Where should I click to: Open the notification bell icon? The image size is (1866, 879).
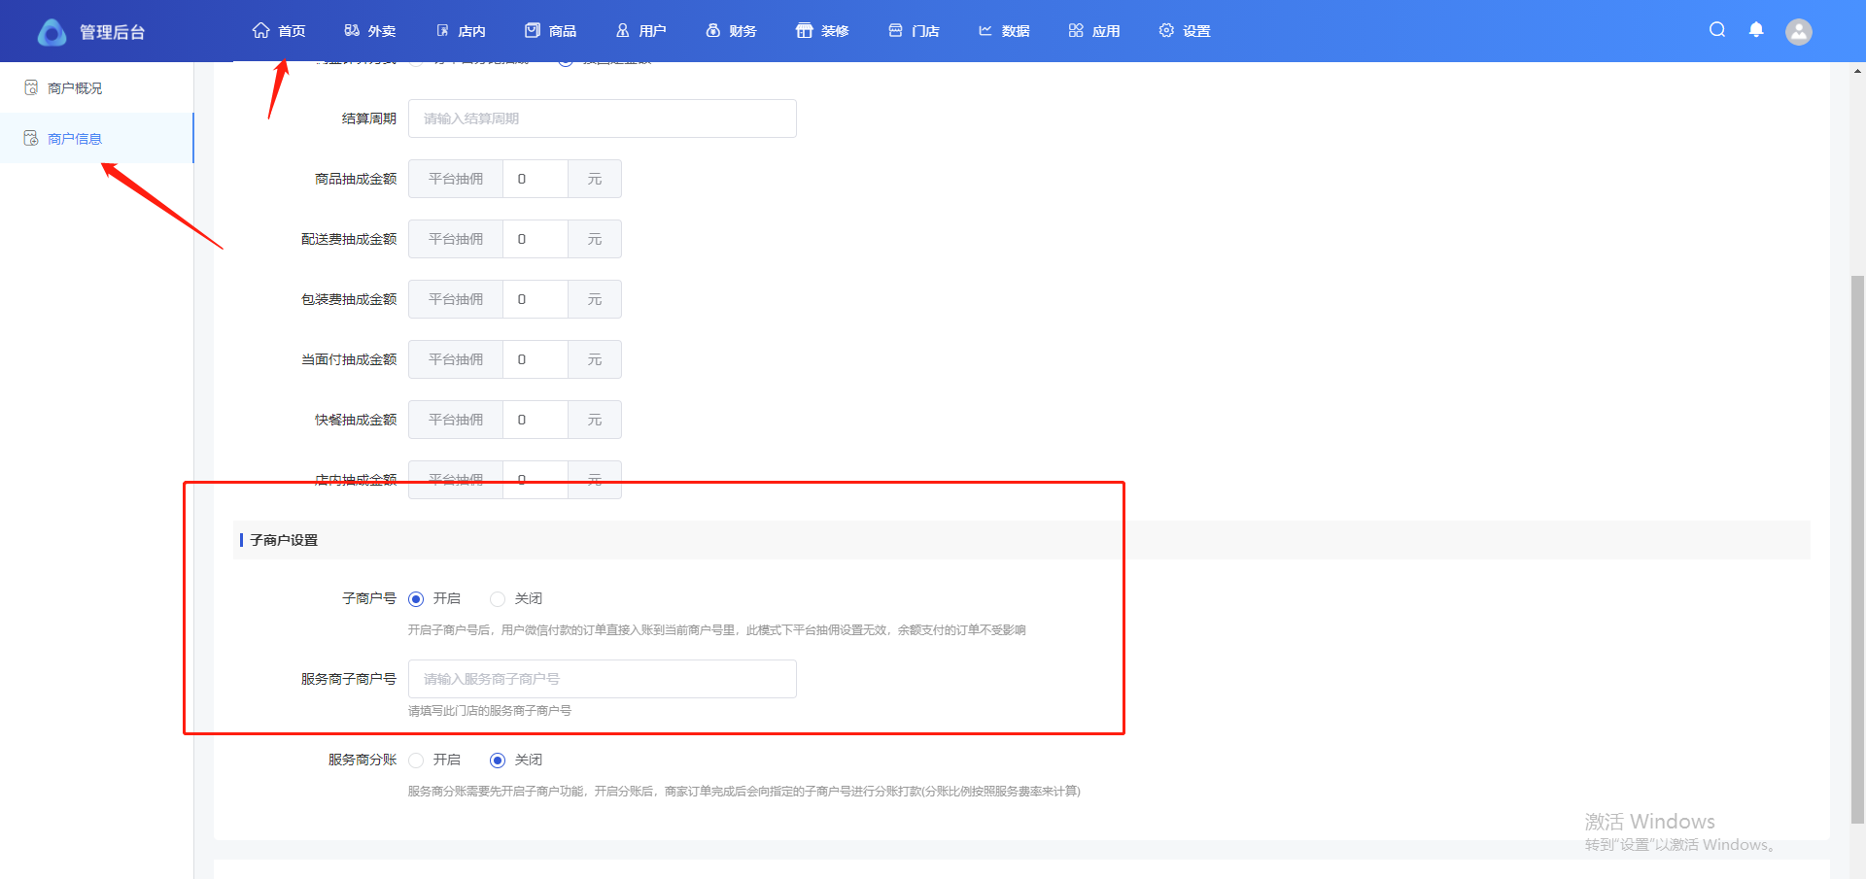click(x=1756, y=30)
